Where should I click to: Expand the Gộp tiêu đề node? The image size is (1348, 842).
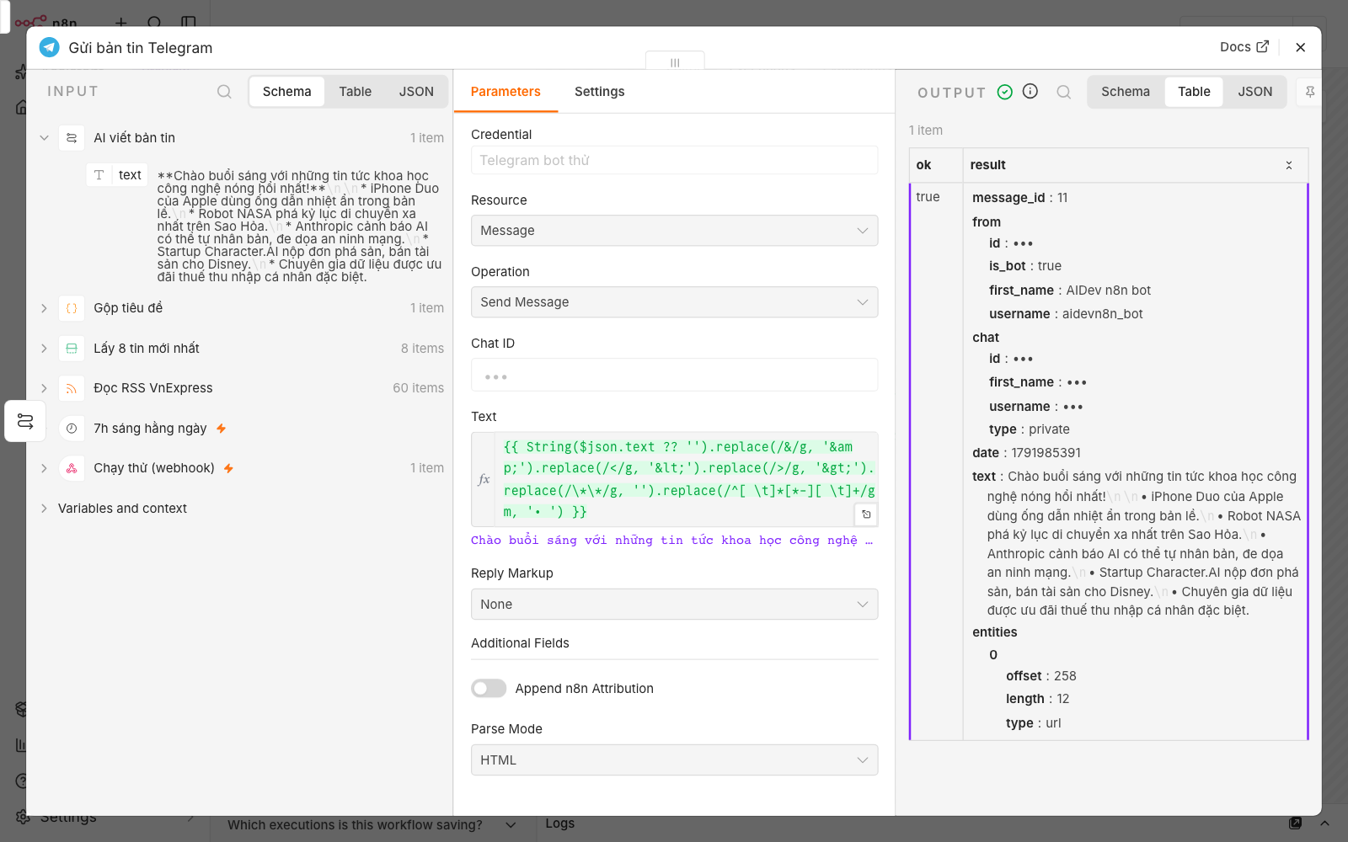pyautogui.click(x=44, y=308)
